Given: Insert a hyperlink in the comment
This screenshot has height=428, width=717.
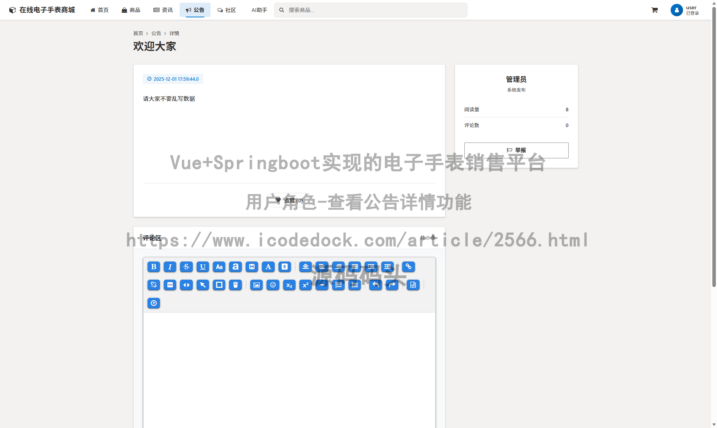Looking at the screenshot, I should click(x=408, y=267).
